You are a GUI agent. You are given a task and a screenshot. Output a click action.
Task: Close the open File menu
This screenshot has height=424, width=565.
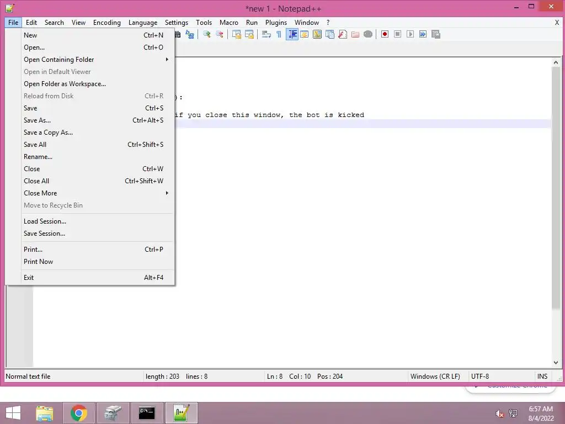13,22
